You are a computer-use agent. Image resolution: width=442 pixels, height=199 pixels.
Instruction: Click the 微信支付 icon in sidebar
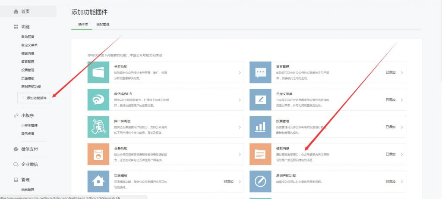point(16,149)
